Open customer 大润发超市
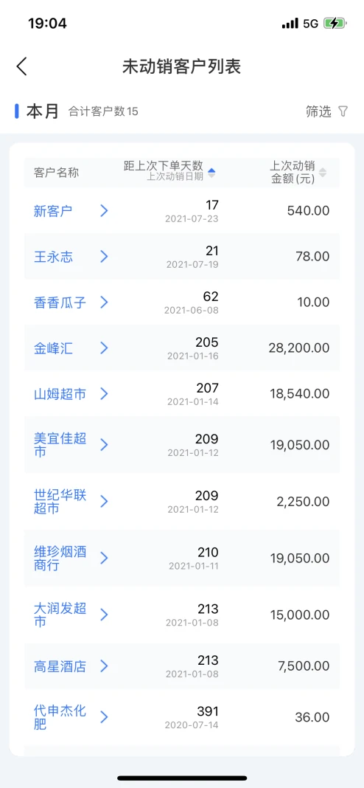 (x=60, y=615)
